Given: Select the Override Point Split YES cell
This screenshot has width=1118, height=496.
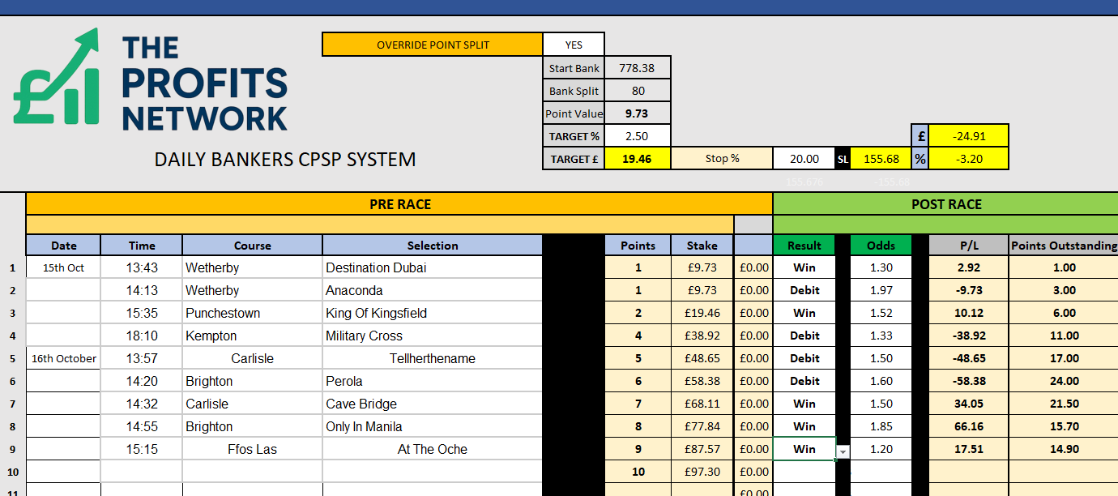Looking at the screenshot, I should (x=574, y=45).
